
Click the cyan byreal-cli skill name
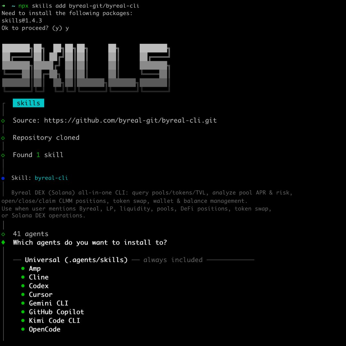tap(51, 178)
